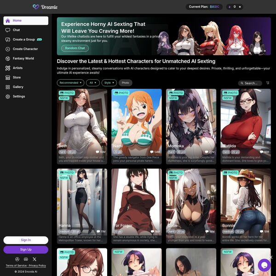This screenshot has height=276, width=276.
Task: Click the hard difficulty tag on Beth
Action: click(x=63, y=152)
